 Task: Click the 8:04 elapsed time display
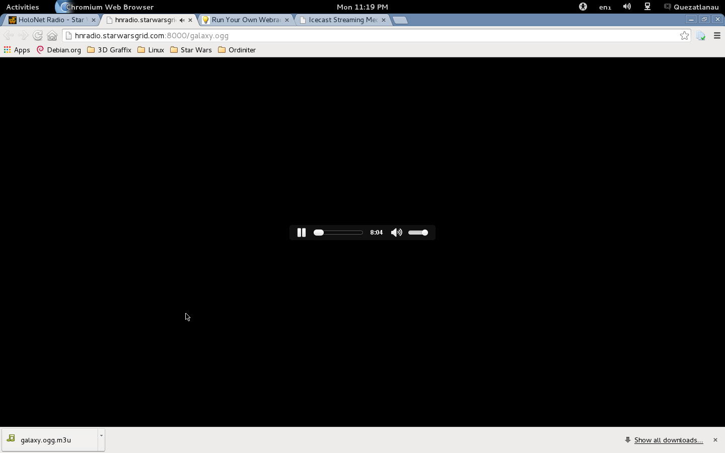(376, 233)
